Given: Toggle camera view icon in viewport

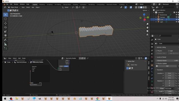Looking at the screenshot, I should point(147,31).
